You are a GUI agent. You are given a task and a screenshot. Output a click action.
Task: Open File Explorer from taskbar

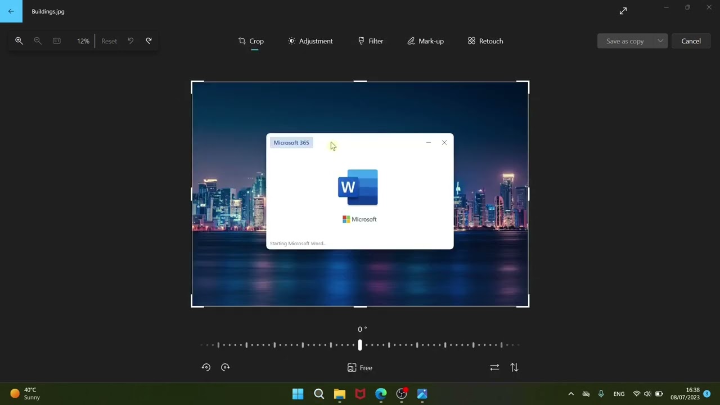click(340, 394)
